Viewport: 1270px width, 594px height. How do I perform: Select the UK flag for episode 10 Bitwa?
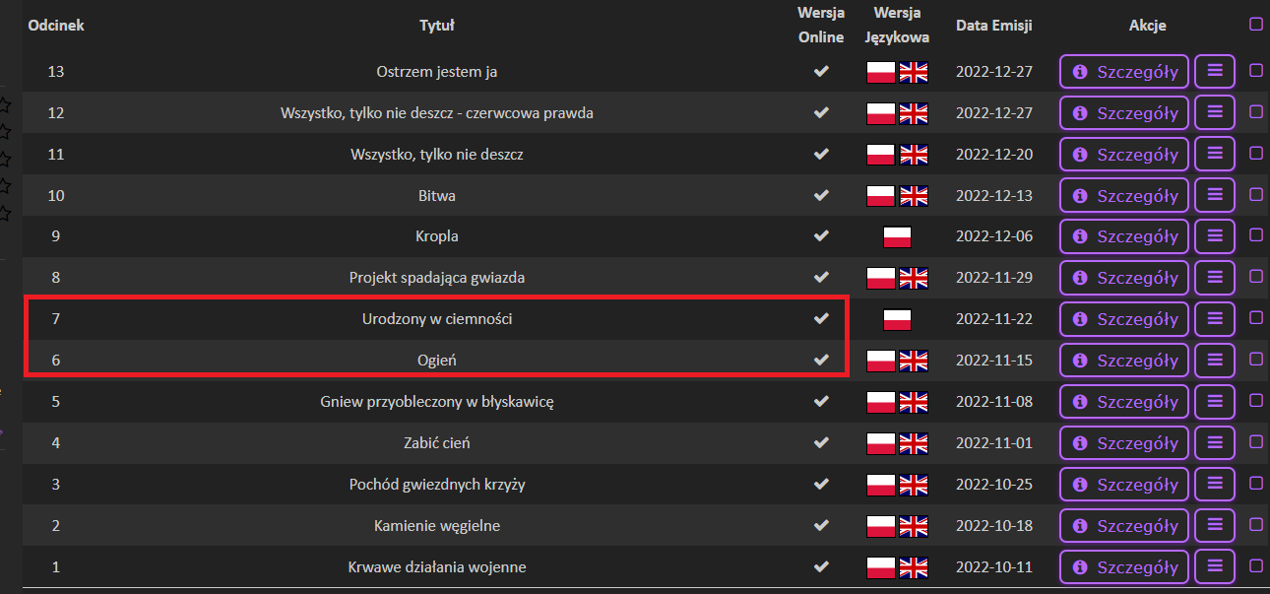click(x=914, y=195)
